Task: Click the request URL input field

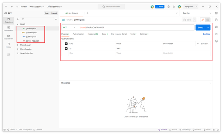Action: point(136,28)
